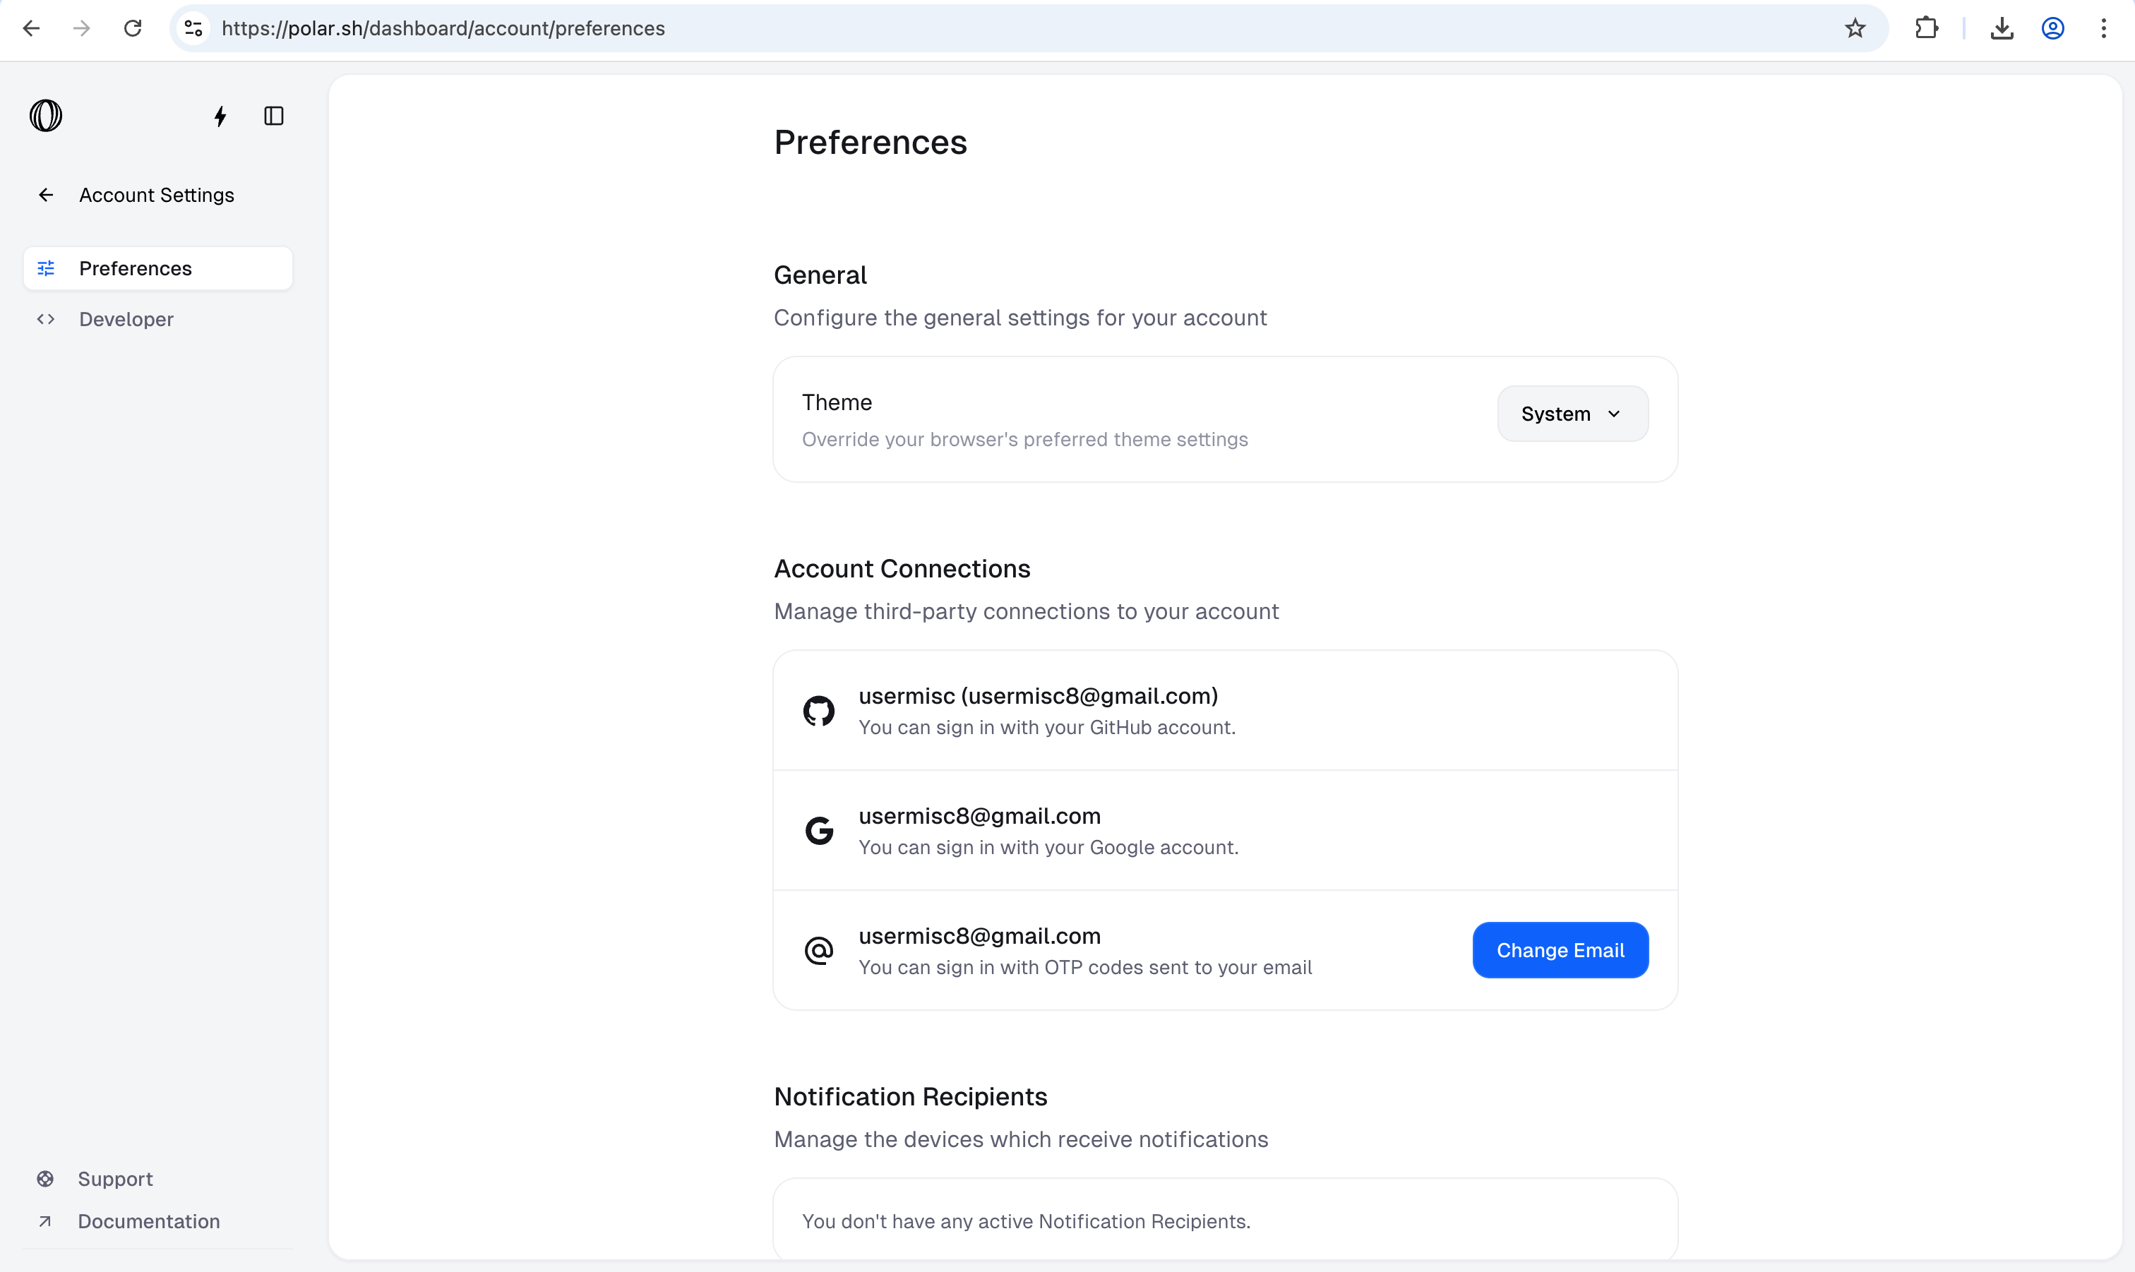
Task: Click the Polar logo icon
Action: pos(45,116)
